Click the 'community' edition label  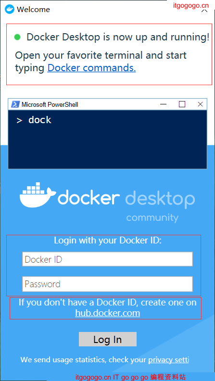tap(152, 217)
